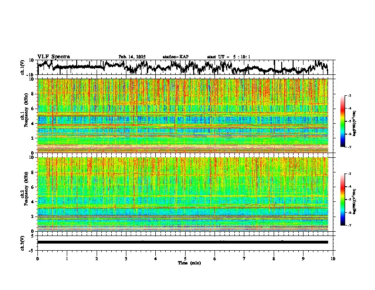This screenshot has height=290, width=375.
Task: Click time axis tick label "2"
Action: (97, 259)
